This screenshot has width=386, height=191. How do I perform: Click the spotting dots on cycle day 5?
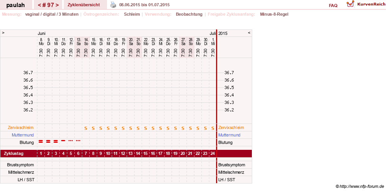coord(71,141)
